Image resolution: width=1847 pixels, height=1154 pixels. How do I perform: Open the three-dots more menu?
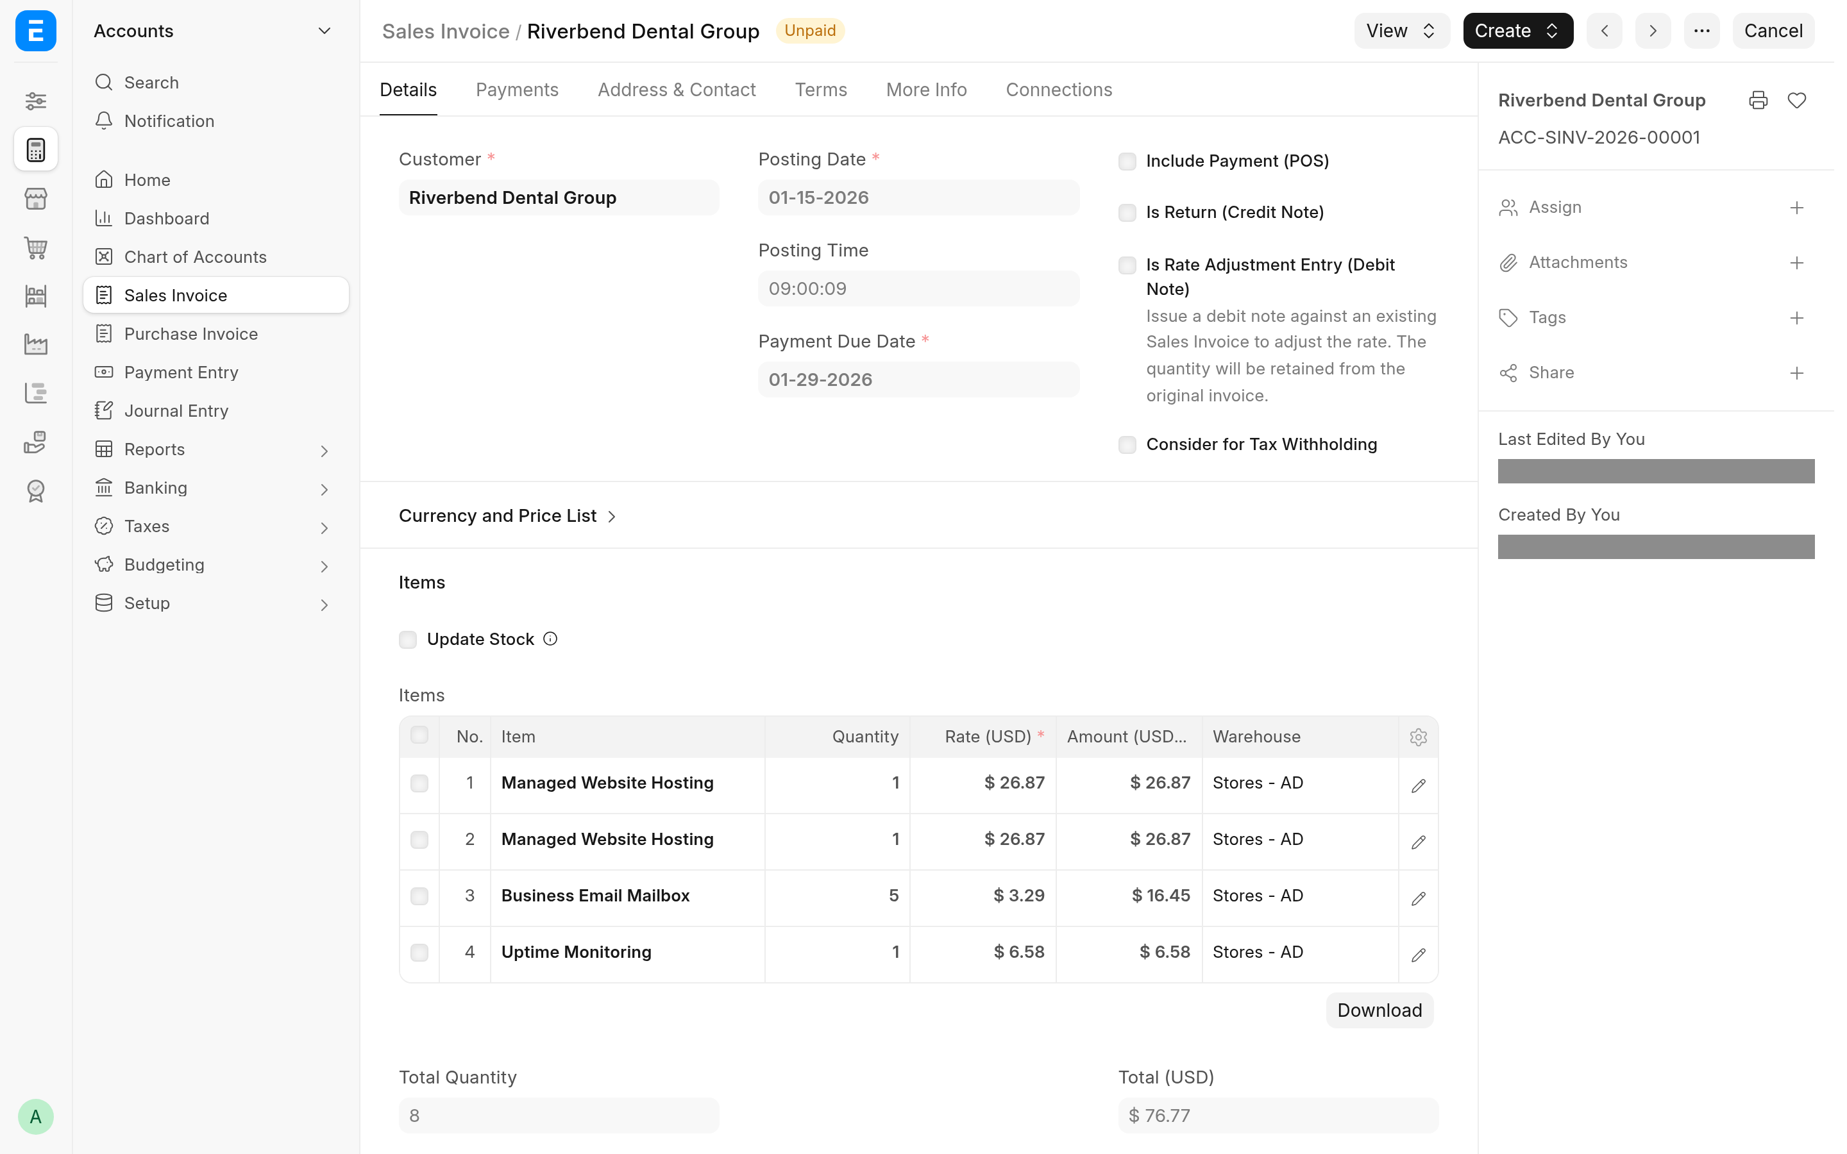pyautogui.click(x=1701, y=31)
